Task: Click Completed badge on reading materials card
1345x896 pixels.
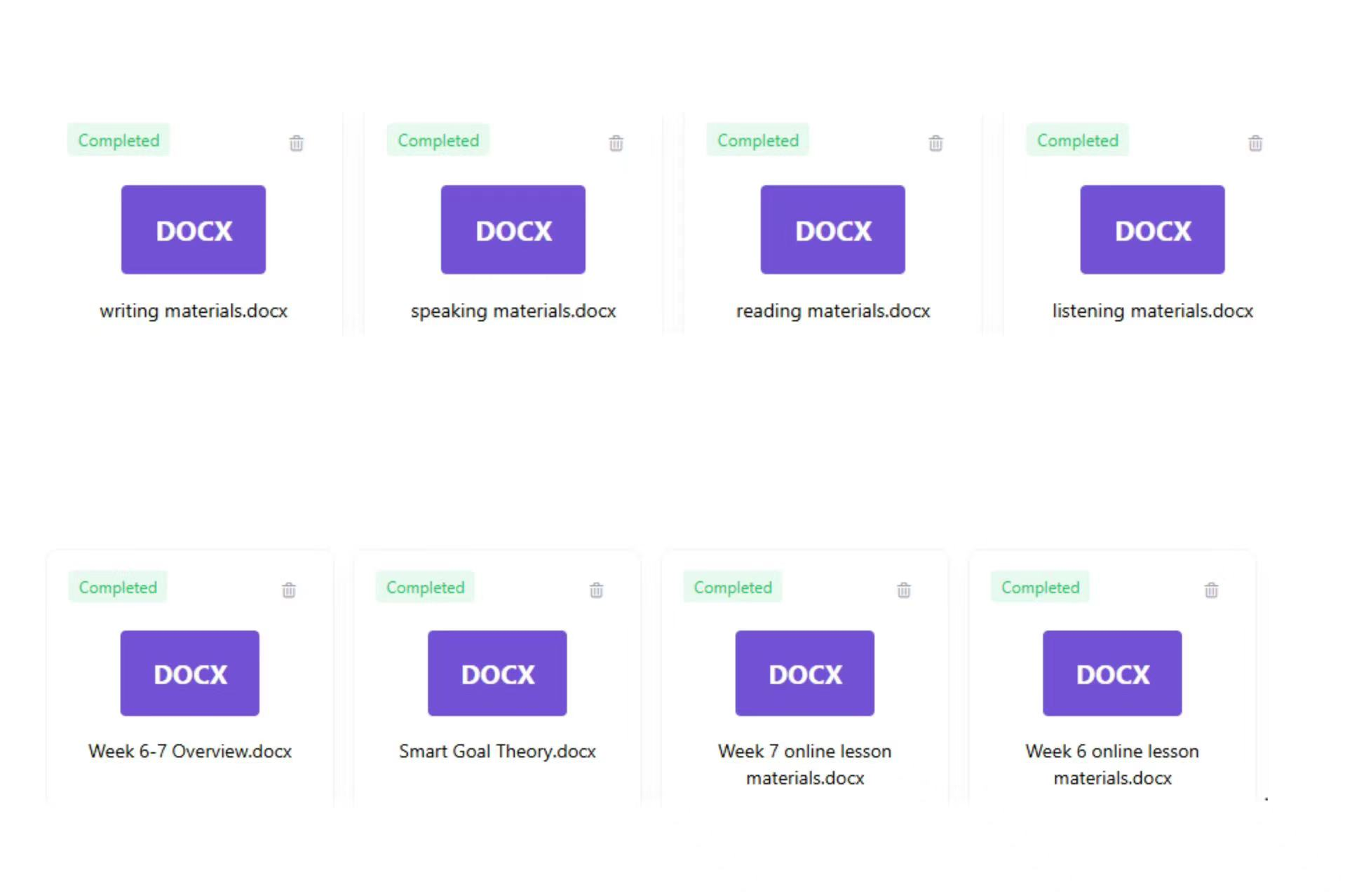Action: [x=758, y=140]
